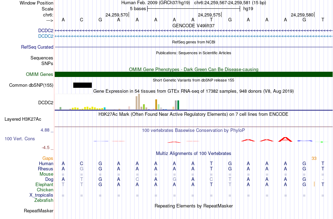The image size is (333, 219).
Task: Click the largest red A in PhyloP
Action: (x=285, y=140)
